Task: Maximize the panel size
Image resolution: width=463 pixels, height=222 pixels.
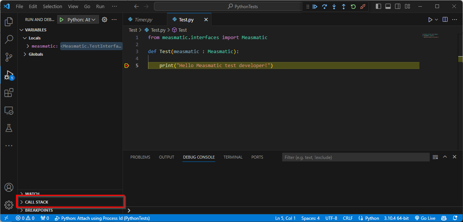Action: [x=445, y=157]
